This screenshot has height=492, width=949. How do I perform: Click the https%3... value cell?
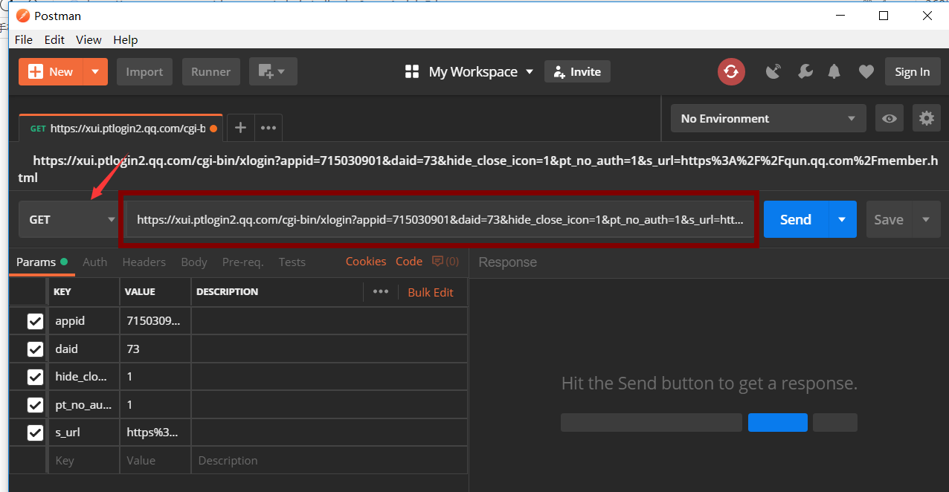[x=155, y=433]
